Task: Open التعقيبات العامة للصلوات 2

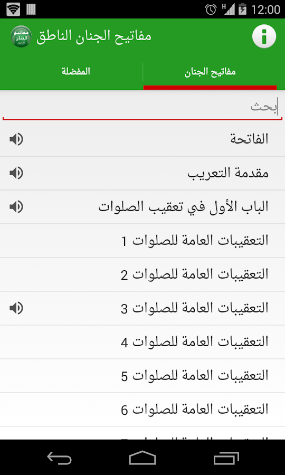Action: point(142,275)
